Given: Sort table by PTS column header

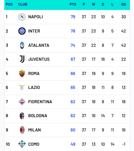Looking at the screenshot, I should 73,4.
